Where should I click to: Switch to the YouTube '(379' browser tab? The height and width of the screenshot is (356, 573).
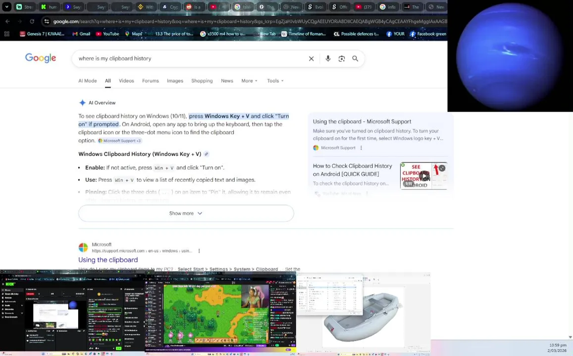tap(364, 7)
